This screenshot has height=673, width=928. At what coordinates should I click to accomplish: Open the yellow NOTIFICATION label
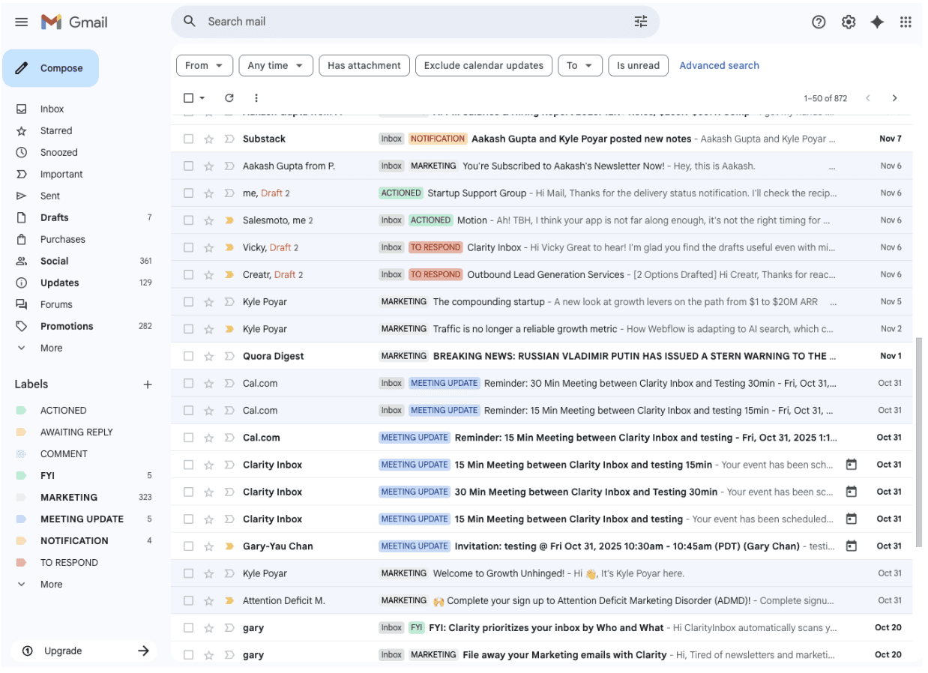[x=74, y=540]
